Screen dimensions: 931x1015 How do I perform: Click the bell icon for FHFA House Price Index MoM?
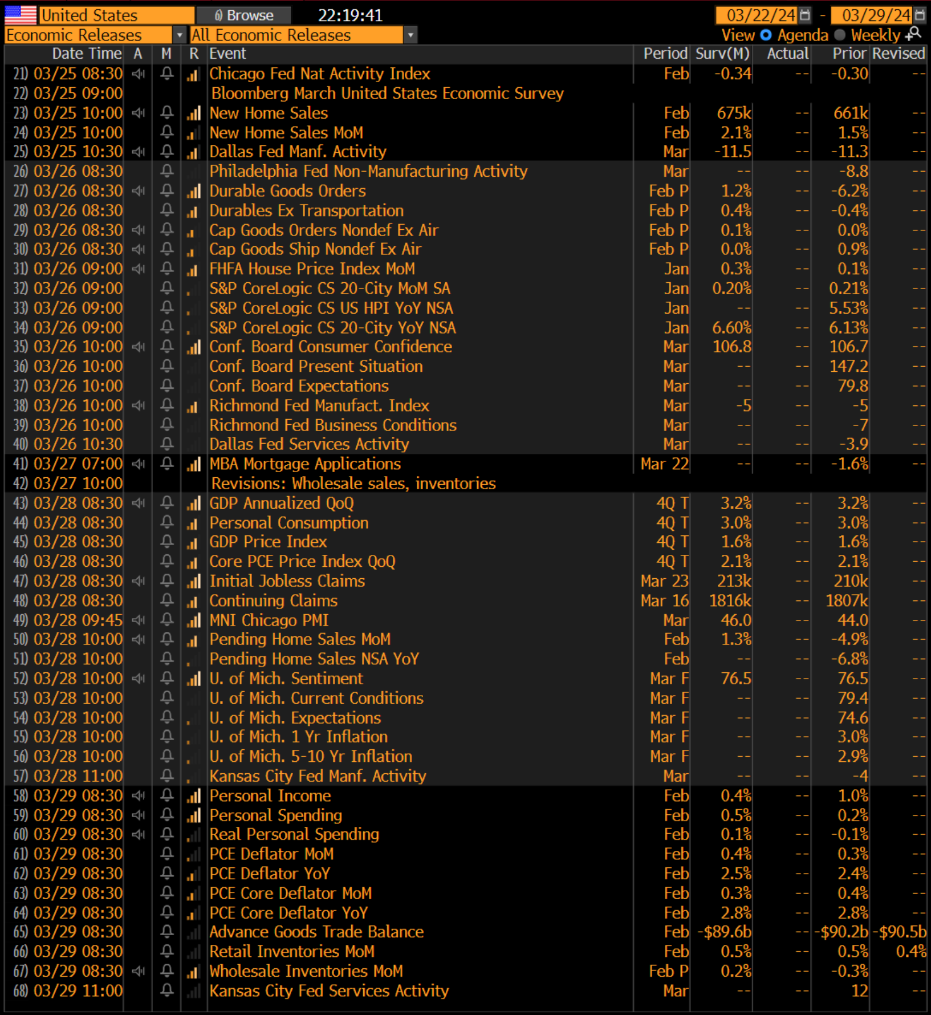[166, 269]
